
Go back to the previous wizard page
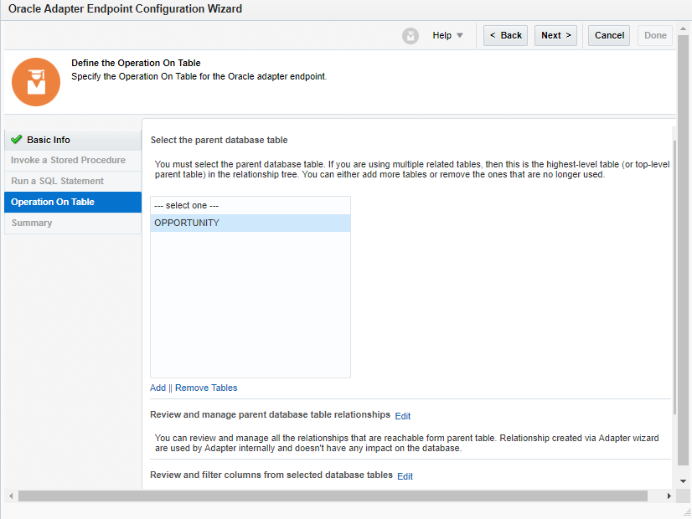point(505,36)
